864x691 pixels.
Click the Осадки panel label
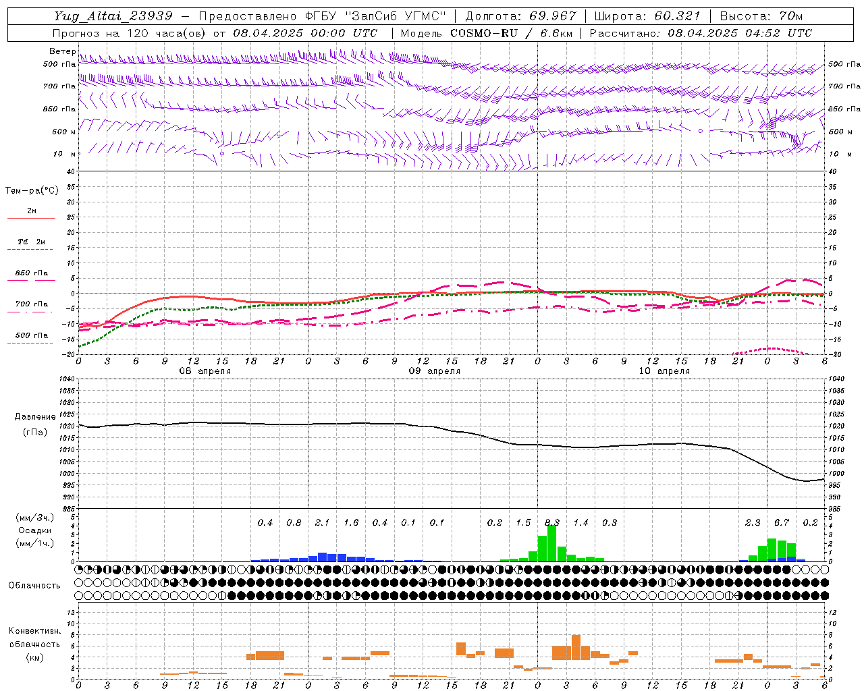pos(35,530)
